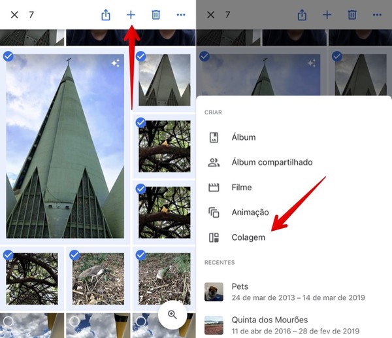Choose Álbum compartilhado option
392x338 pixels.
click(294, 162)
